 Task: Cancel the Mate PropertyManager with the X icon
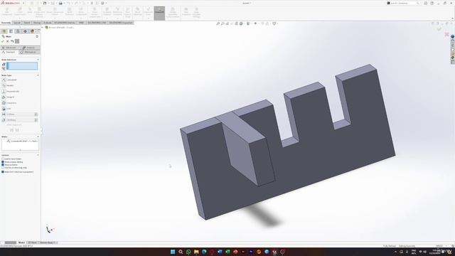coord(8,41)
